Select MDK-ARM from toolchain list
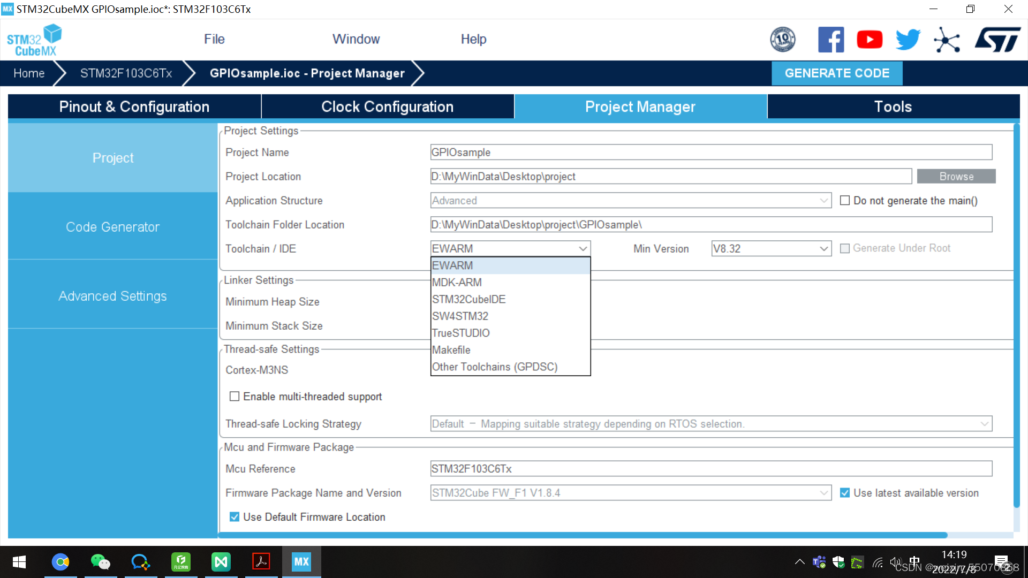1028x578 pixels. coord(457,283)
